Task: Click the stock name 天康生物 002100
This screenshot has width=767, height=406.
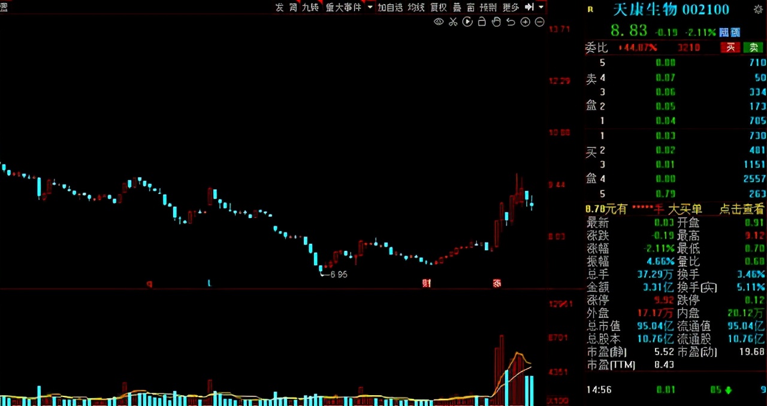Action: tap(671, 10)
